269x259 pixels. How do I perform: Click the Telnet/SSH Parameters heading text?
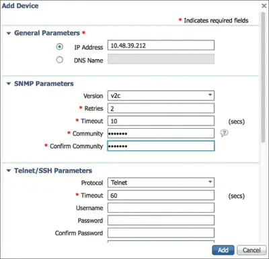pyautogui.click(x=53, y=170)
